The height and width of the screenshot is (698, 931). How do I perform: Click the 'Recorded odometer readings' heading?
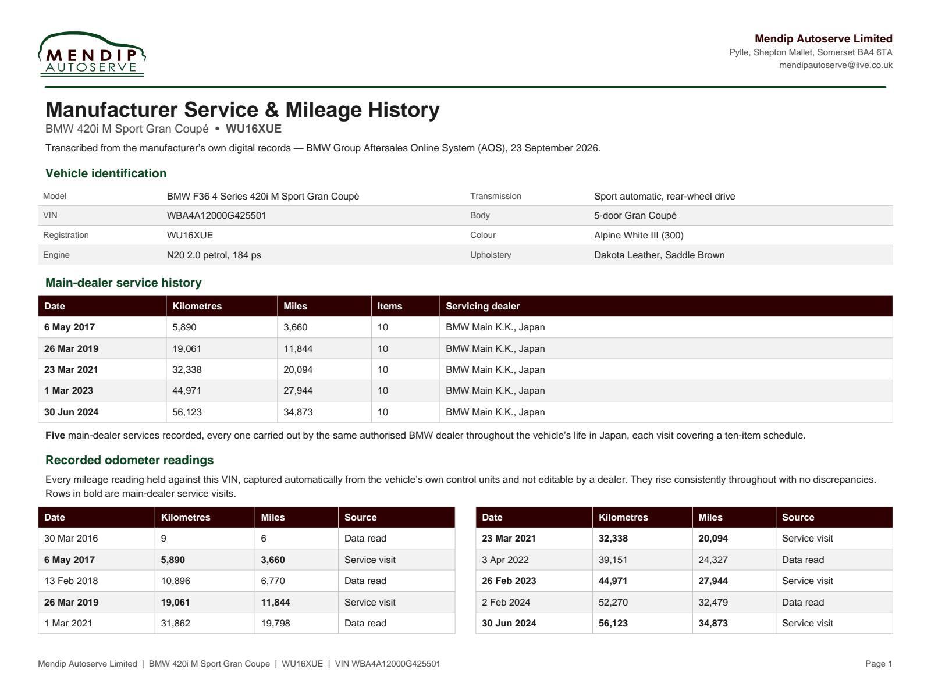129,460
